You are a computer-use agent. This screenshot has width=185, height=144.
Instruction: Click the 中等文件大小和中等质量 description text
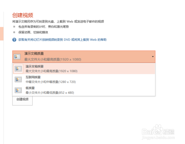coord(51,82)
